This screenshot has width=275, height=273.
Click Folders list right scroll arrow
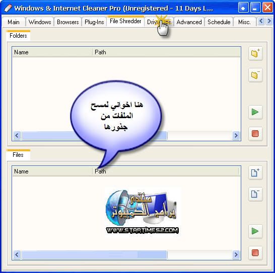(236, 136)
